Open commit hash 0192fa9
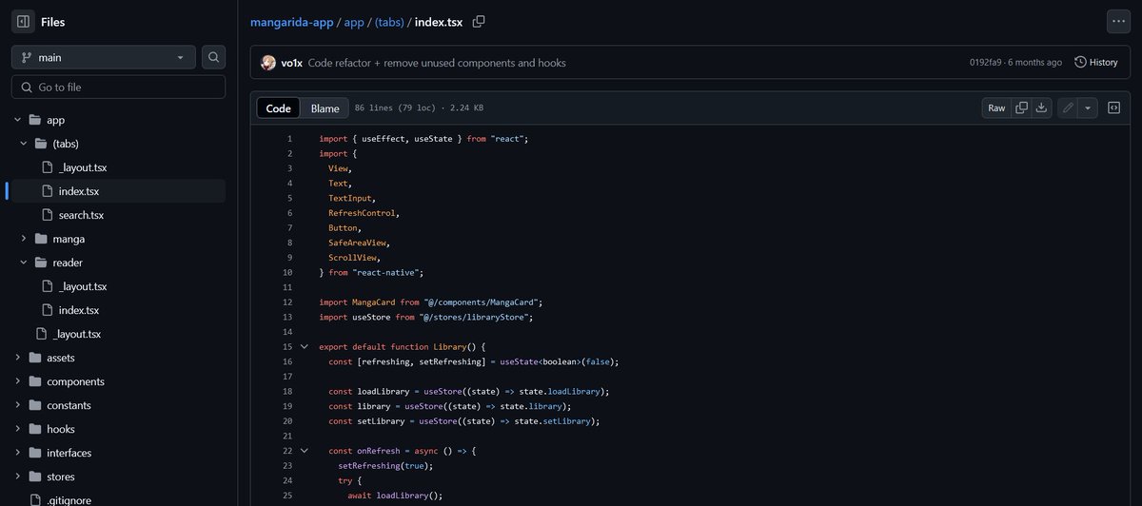The height and width of the screenshot is (506, 1142). (987, 63)
